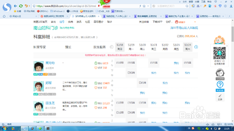Click the download arrow toolbar icon
Image resolution: width=234 pixels, height=131 pixels.
click(231, 6)
